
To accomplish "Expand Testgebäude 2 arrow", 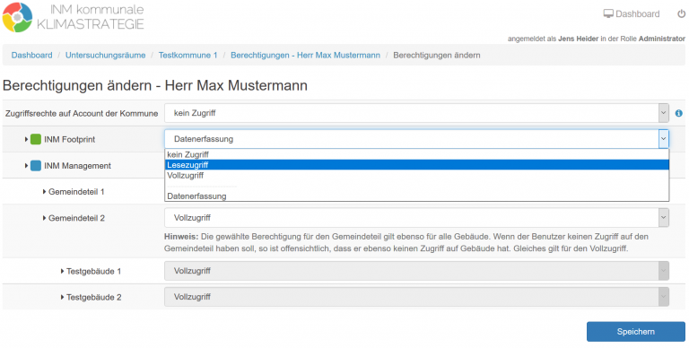I will click(63, 297).
